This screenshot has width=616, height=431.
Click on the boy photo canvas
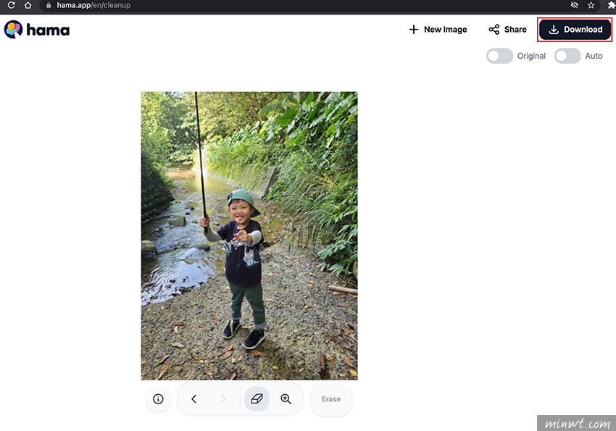(x=249, y=235)
